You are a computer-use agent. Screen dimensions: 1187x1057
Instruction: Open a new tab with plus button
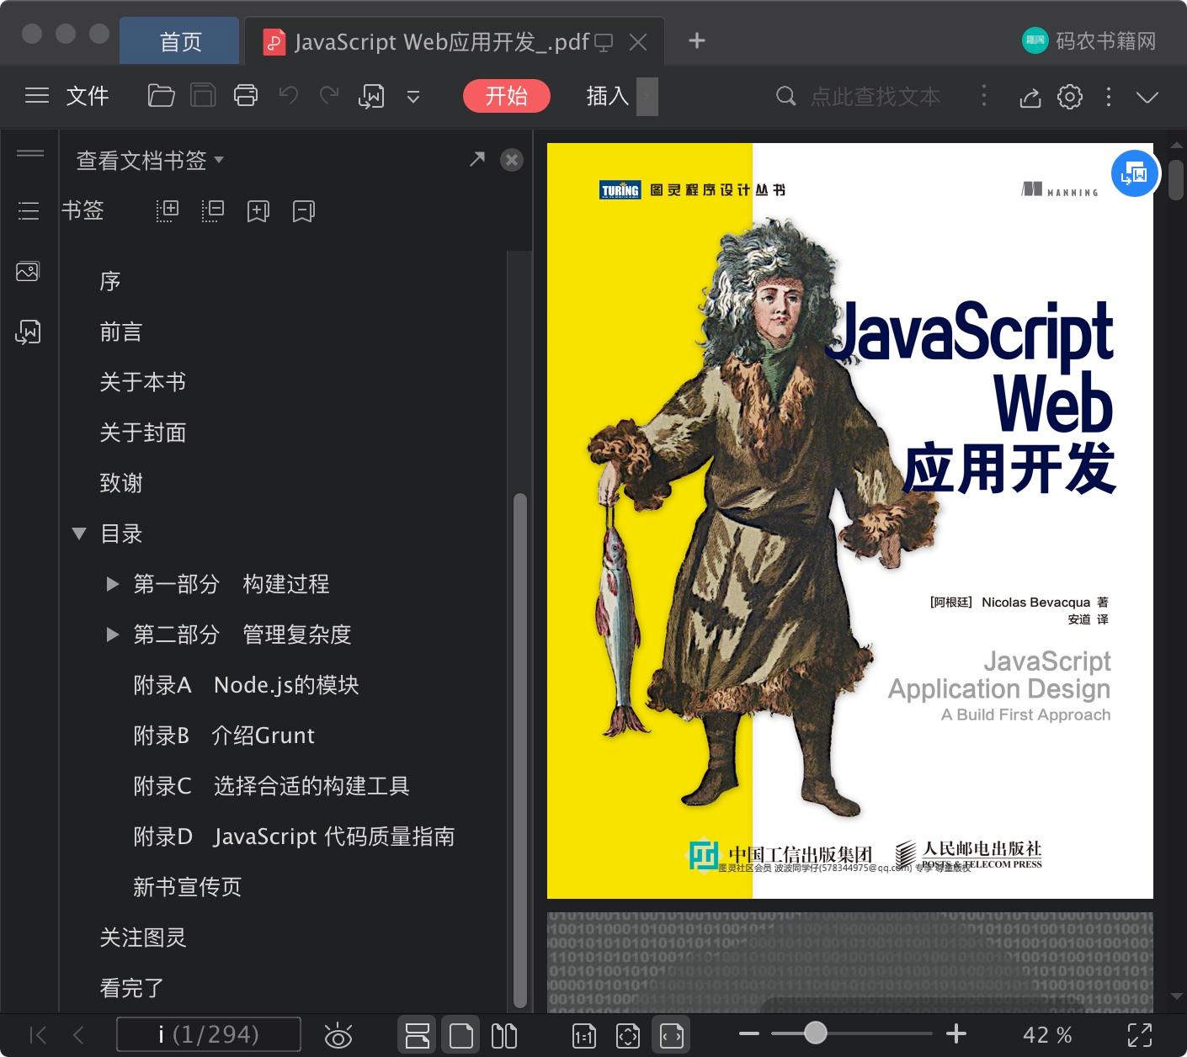point(697,40)
